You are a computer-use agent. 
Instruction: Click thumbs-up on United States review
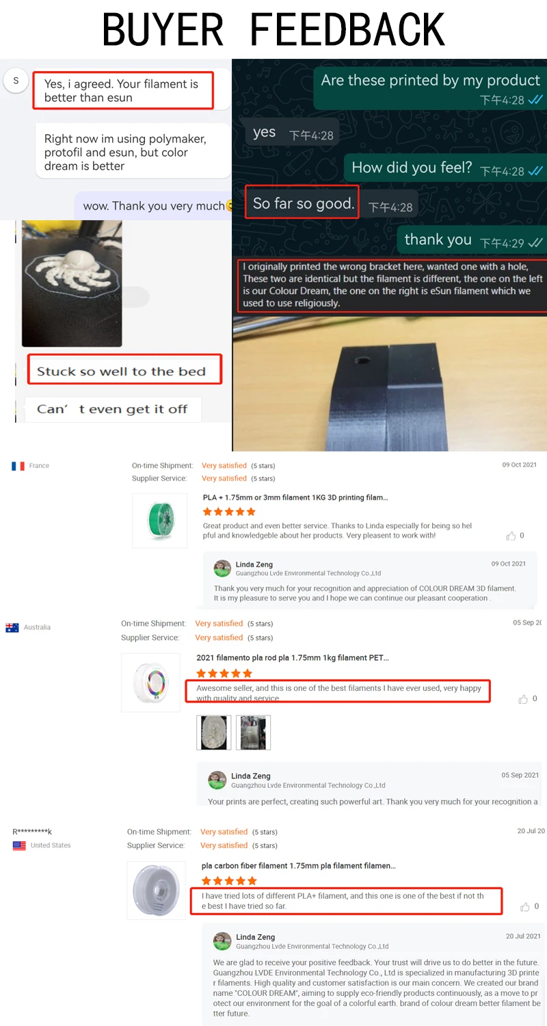525,907
